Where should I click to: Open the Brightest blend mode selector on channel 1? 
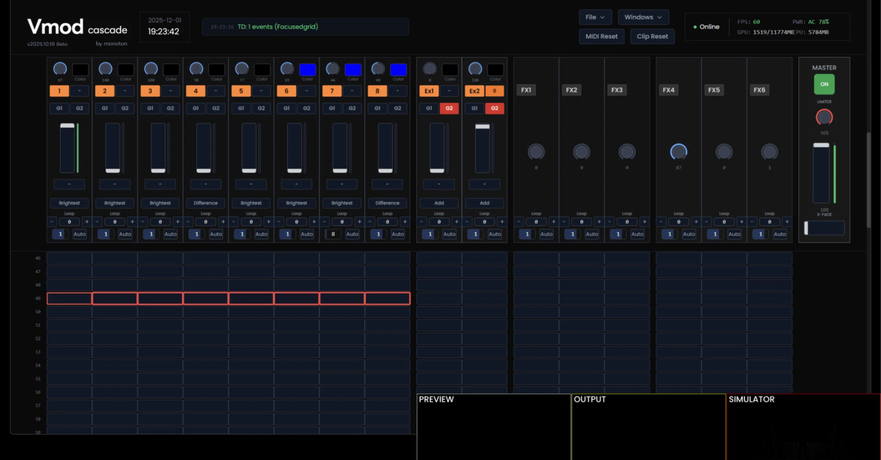tap(69, 203)
